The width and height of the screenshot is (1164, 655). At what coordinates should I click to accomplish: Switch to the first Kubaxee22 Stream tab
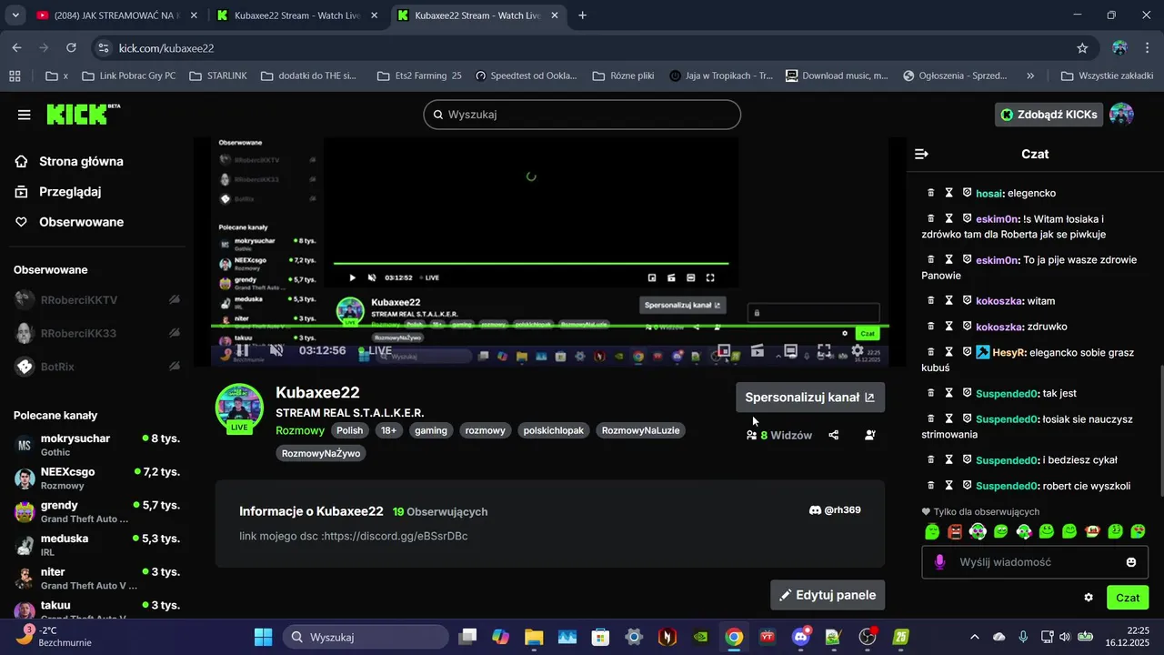click(298, 15)
